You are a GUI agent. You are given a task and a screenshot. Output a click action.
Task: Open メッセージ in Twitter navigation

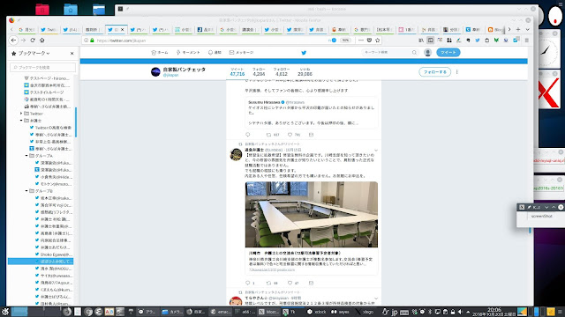click(241, 53)
